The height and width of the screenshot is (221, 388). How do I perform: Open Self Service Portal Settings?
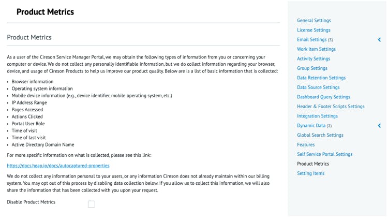pyautogui.click(x=324, y=154)
